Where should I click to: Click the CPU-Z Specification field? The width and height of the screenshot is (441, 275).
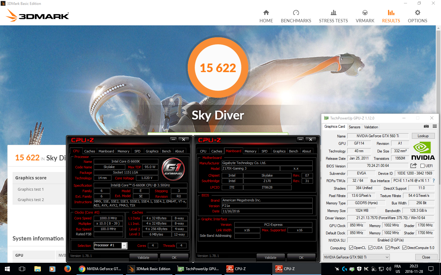point(140,185)
